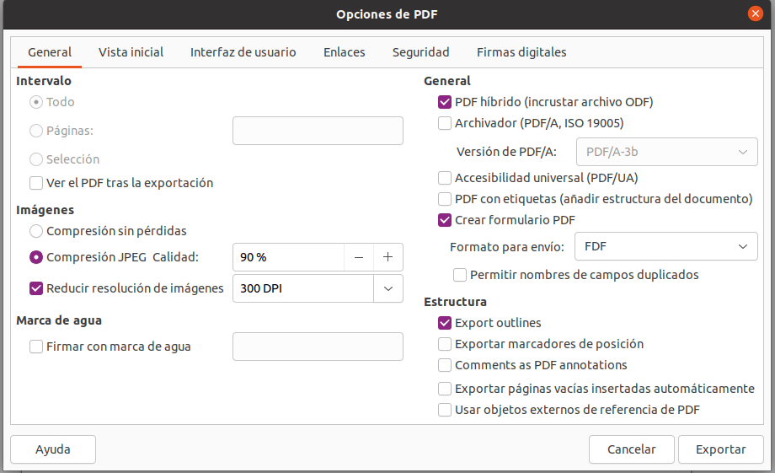The width and height of the screenshot is (775, 473).
Task: Click the Cancelar button
Action: [632, 449]
